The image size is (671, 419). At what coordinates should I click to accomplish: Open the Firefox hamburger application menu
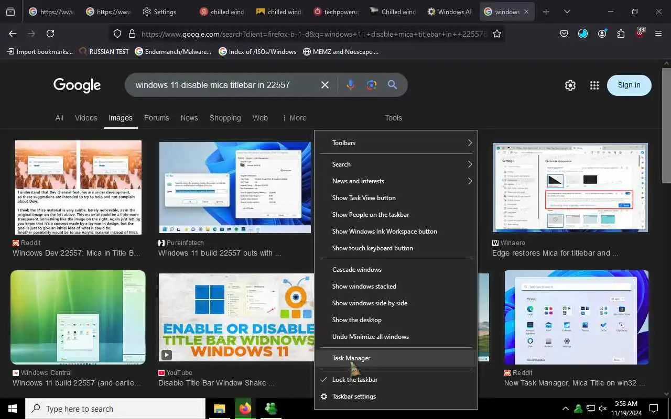[658, 34]
